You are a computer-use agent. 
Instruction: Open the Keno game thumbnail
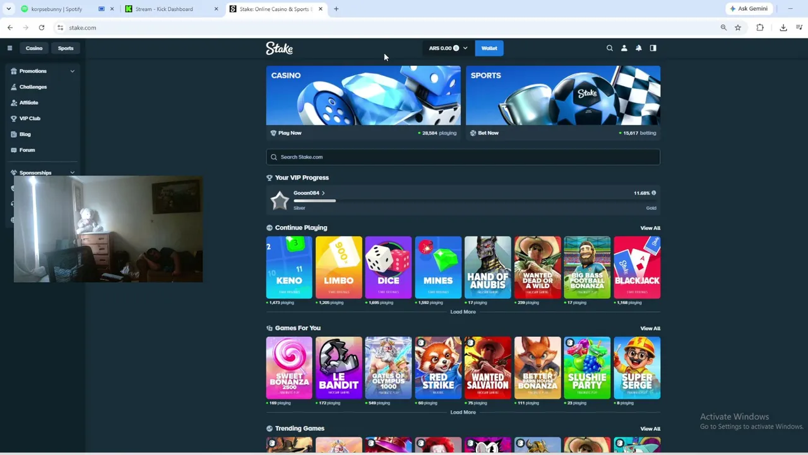pyautogui.click(x=289, y=267)
